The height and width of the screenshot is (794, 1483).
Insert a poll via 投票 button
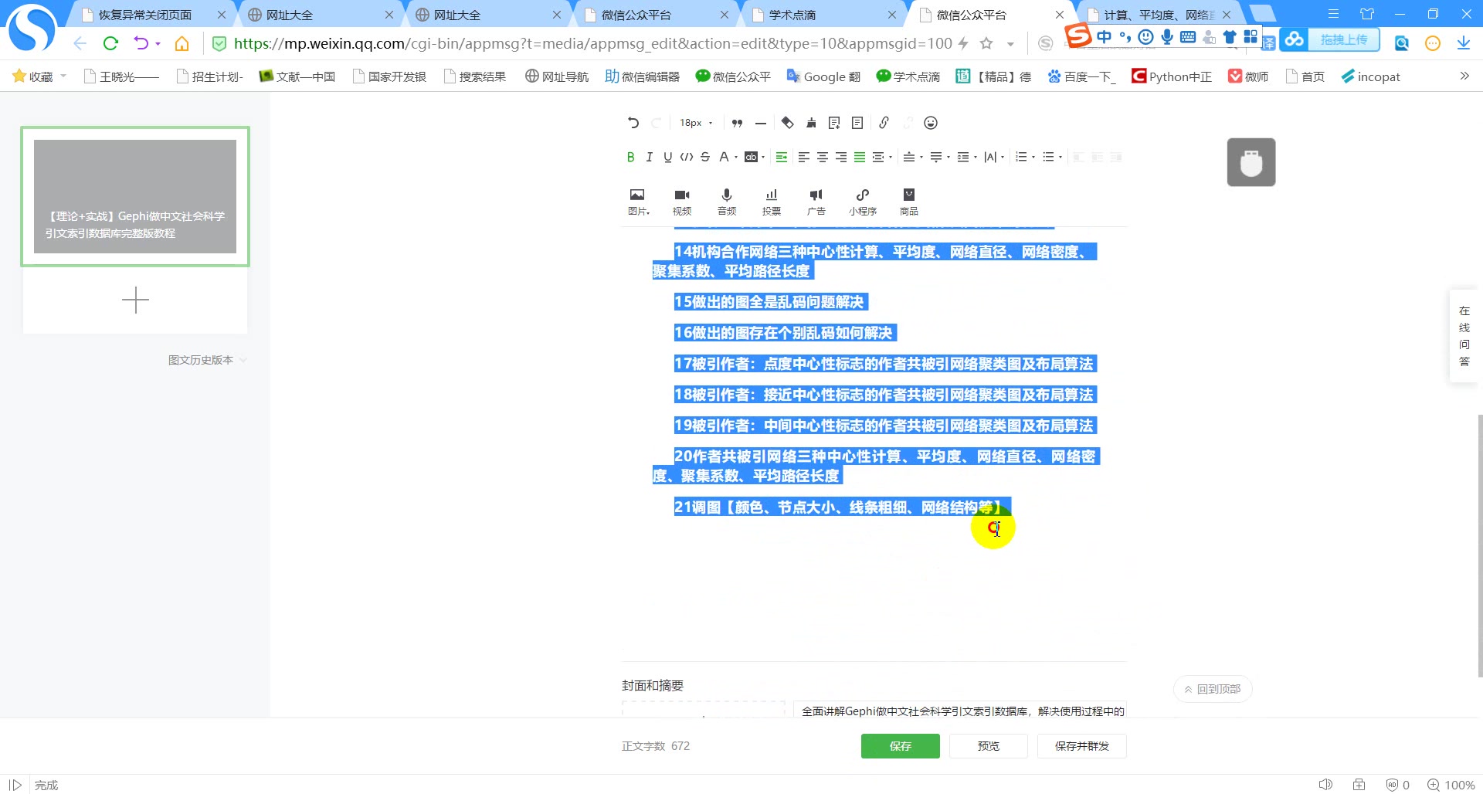coord(772,202)
